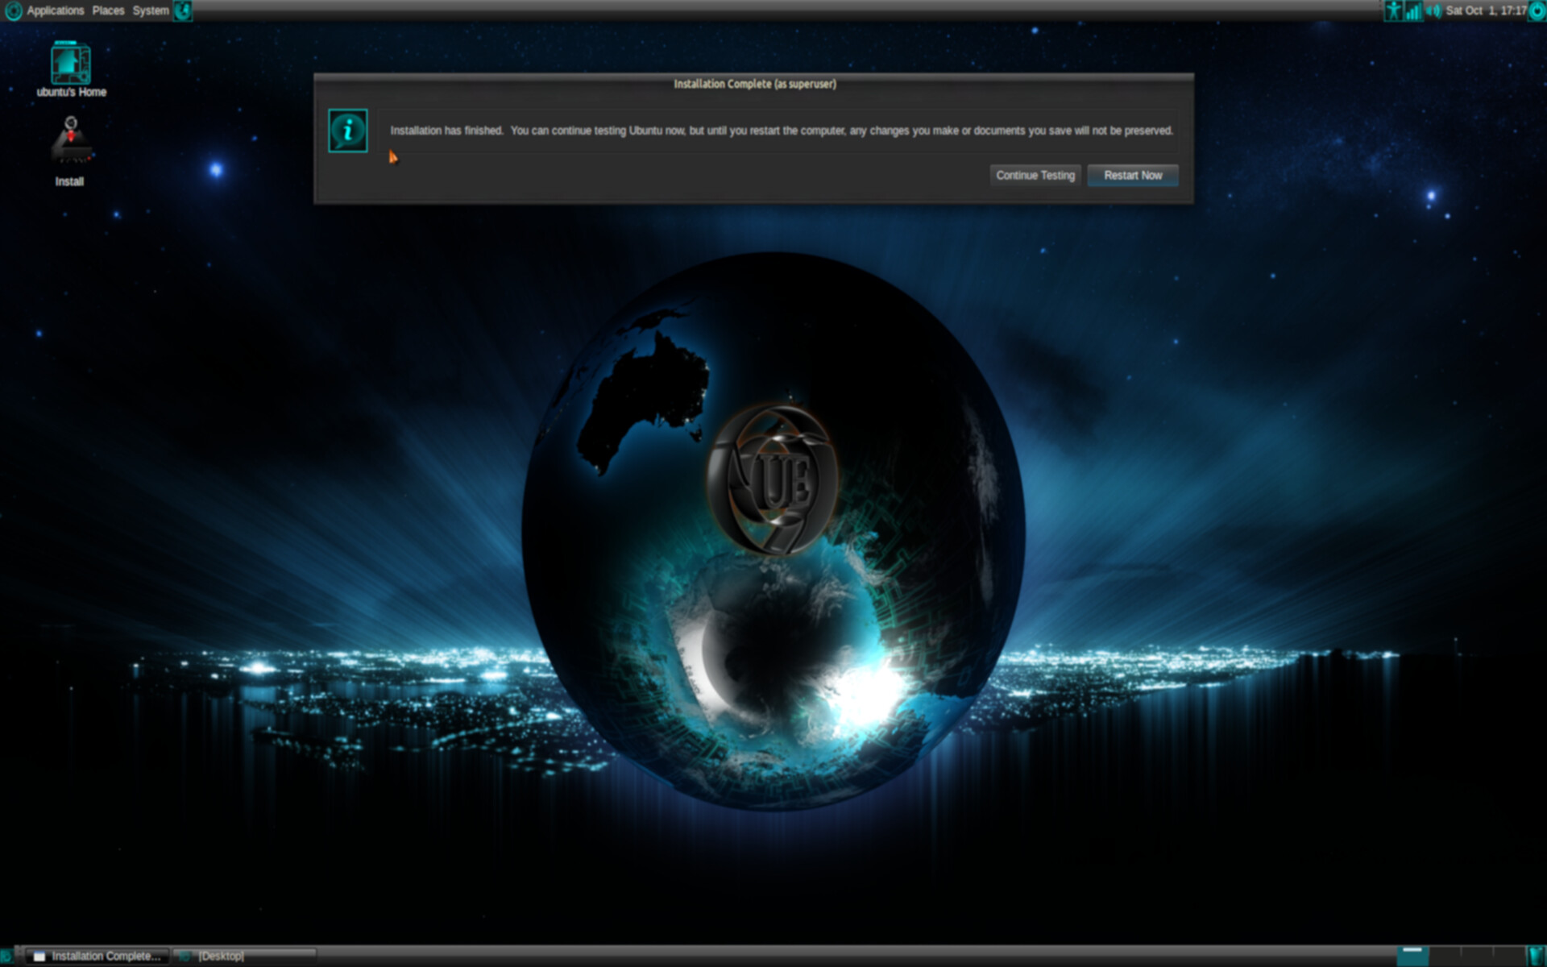1547x967 pixels.
Task: Click the volume speaker icon
Action: (1433, 10)
